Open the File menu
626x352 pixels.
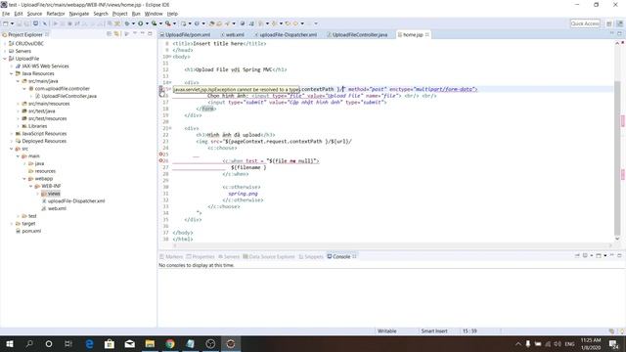coord(6,14)
